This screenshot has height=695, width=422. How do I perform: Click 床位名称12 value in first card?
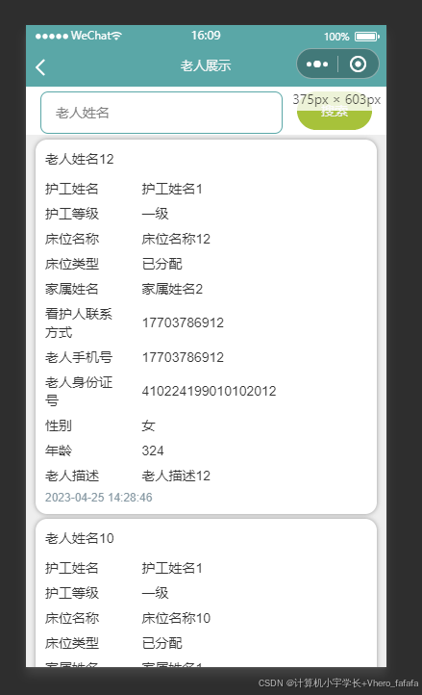tap(176, 239)
